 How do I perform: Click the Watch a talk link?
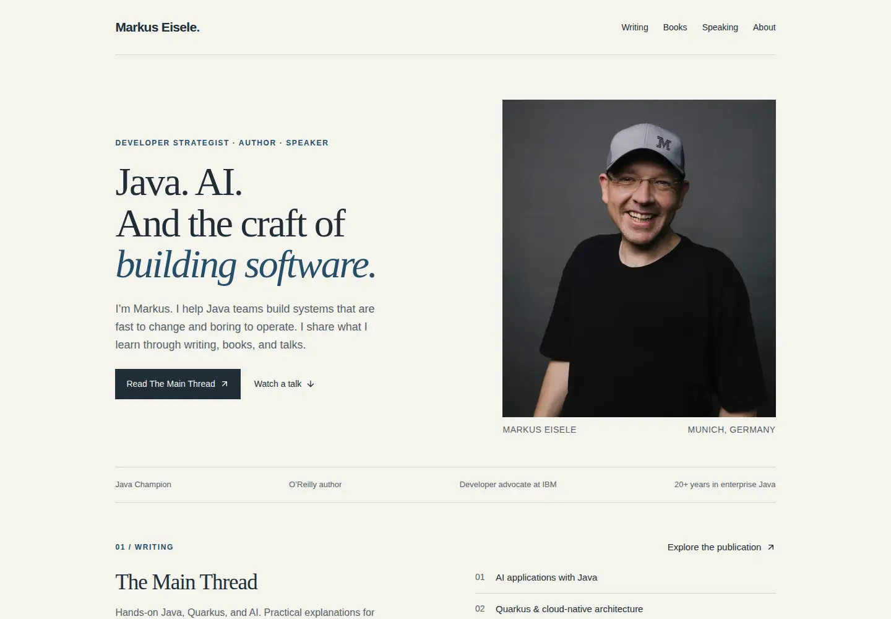(x=284, y=384)
